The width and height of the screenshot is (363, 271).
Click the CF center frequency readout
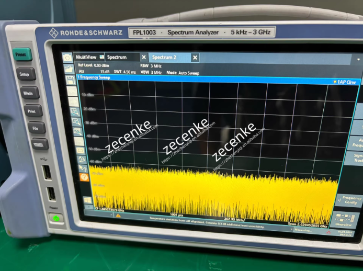[x=109, y=210]
